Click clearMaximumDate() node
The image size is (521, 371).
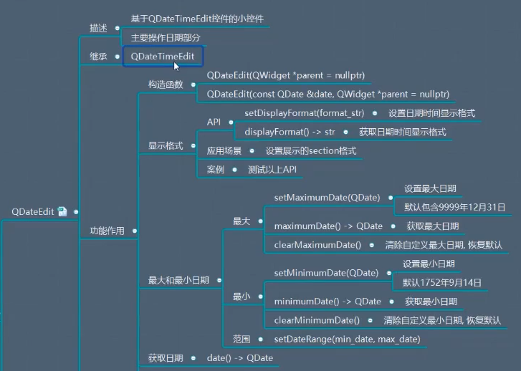tap(317, 245)
